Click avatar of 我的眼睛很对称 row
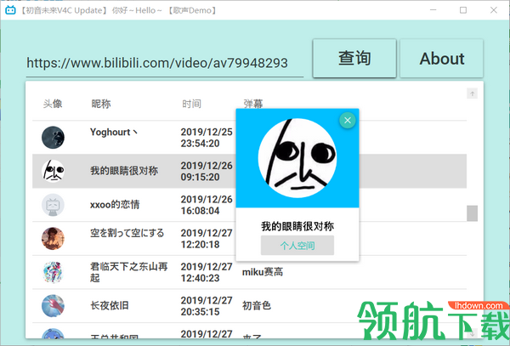Viewport: 510px width, 346px height. point(53,171)
